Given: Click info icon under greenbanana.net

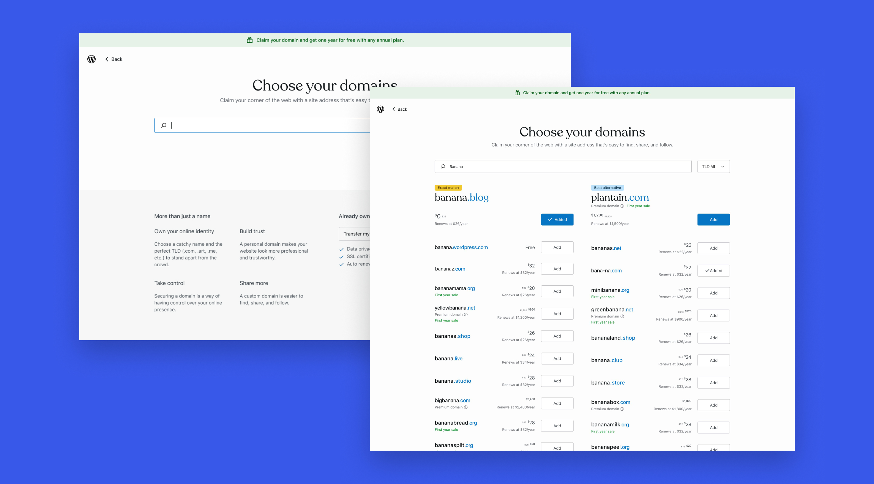Looking at the screenshot, I should [622, 316].
